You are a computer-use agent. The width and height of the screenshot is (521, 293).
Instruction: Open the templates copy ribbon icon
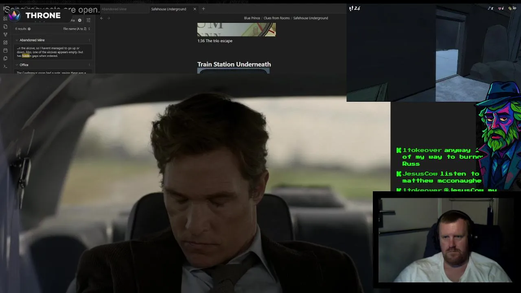point(5,58)
